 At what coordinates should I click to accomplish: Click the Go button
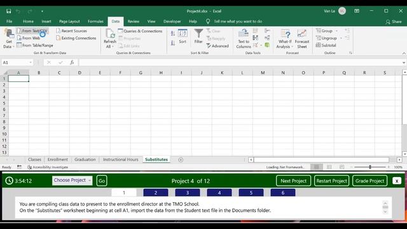[x=102, y=181]
